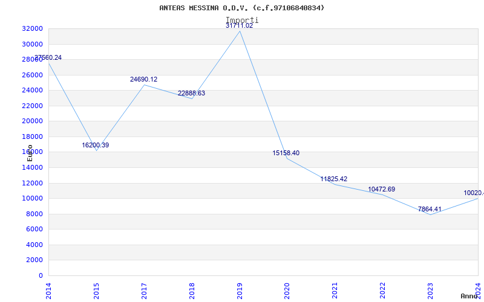Click y-axis tick 18000
Screen dimensions: 484x302
(x=32, y=137)
